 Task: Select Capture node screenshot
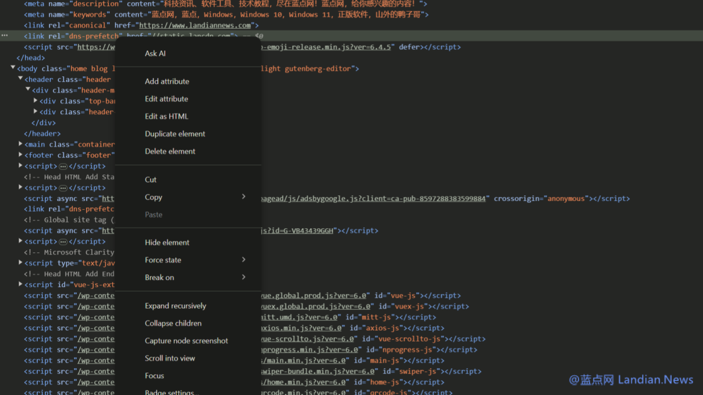coord(186,341)
